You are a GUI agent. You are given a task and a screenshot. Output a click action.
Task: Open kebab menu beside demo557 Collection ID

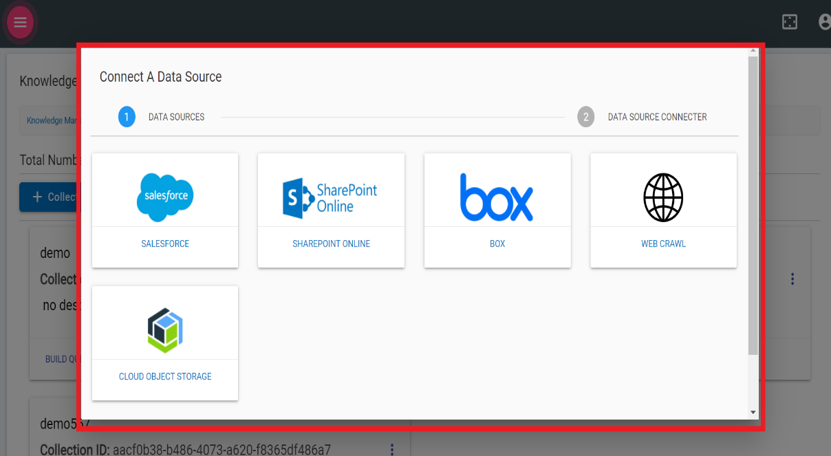(391, 448)
